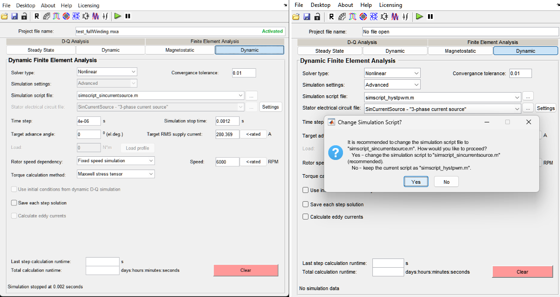Click the transistor circuit icon in left window
The width and height of the screenshot is (560, 297).
tap(86, 16)
